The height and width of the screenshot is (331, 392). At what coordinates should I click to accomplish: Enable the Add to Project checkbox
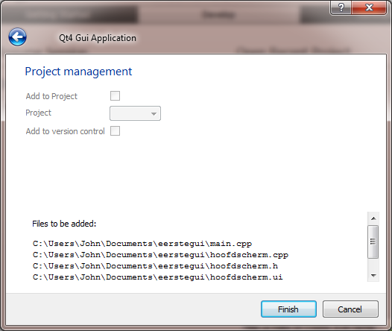tap(115, 95)
